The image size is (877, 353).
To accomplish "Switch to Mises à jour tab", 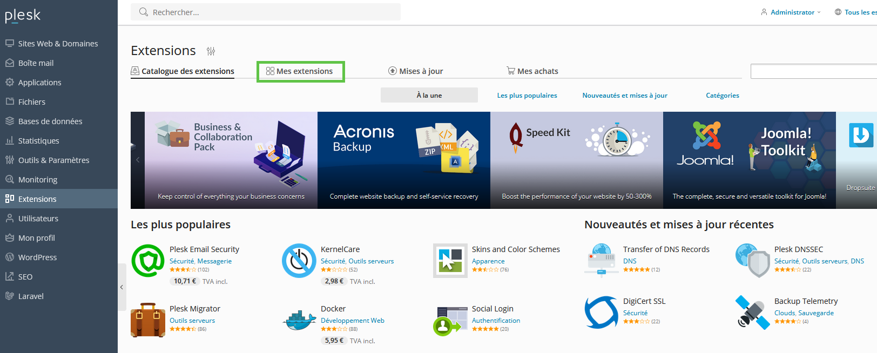I will click(x=416, y=71).
